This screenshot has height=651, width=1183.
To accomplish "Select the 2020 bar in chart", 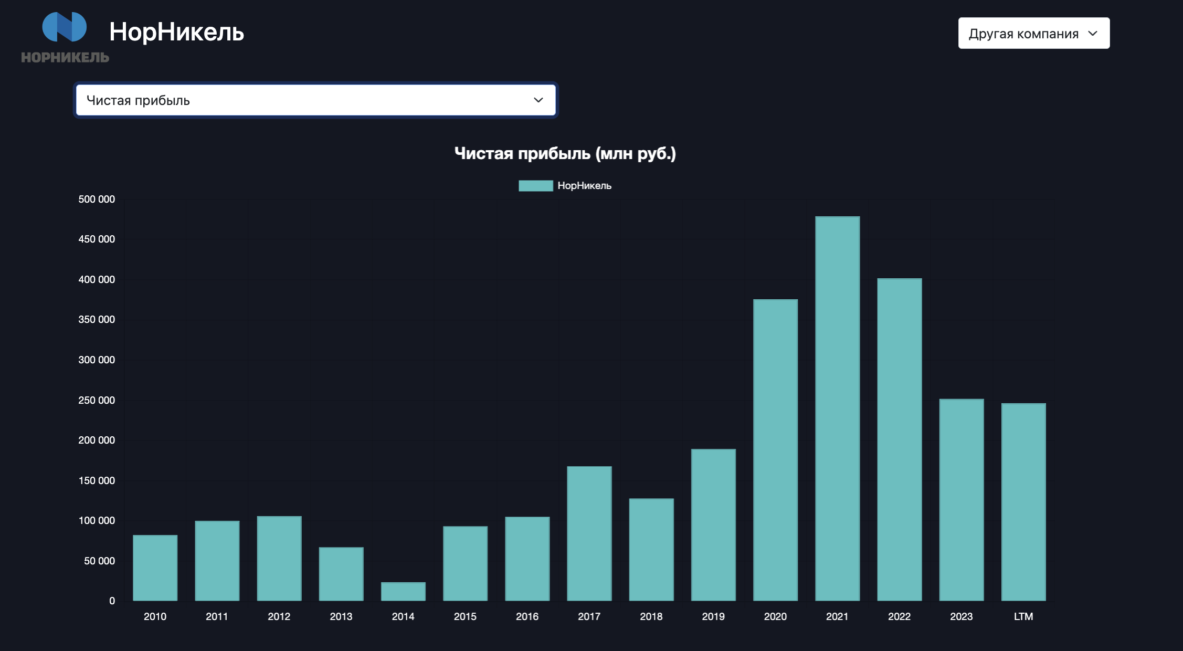I will (x=775, y=450).
